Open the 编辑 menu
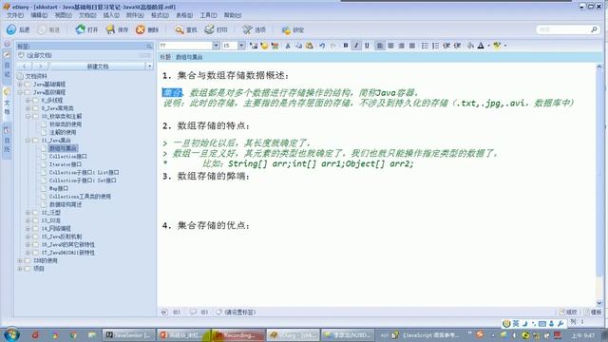Screen dimensions: 608x342 [x=39, y=15]
